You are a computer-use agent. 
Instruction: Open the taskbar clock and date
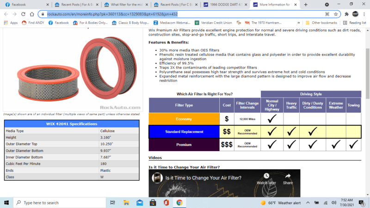tap(347, 202)
